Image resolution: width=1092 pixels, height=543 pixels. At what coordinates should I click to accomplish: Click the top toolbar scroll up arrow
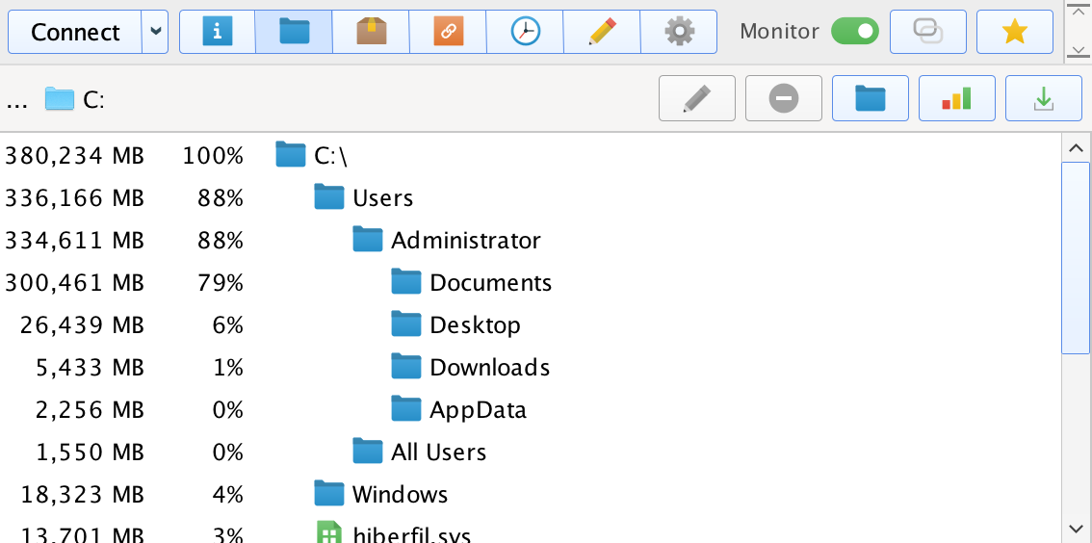click(1078, 12)
